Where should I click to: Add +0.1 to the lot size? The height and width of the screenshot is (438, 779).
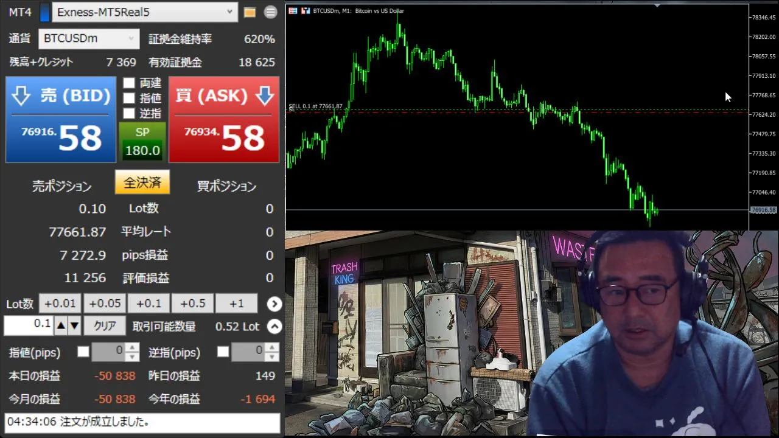coord(148,304)
